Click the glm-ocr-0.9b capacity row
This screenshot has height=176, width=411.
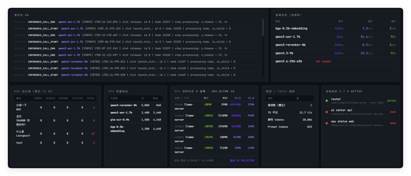coord(135,119)
